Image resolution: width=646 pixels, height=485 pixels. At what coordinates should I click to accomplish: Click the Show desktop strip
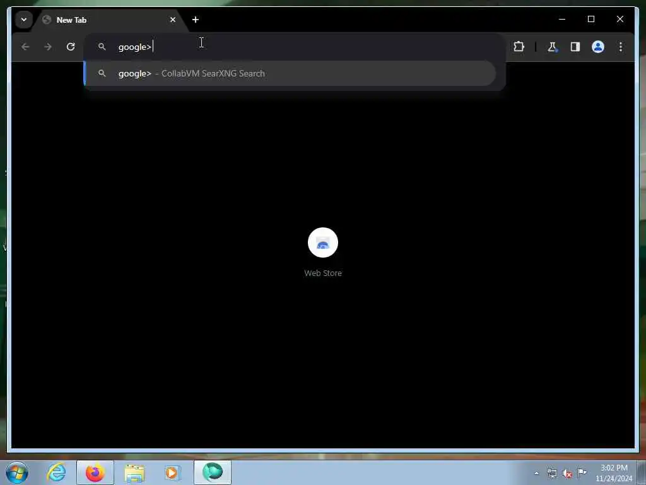642,472
